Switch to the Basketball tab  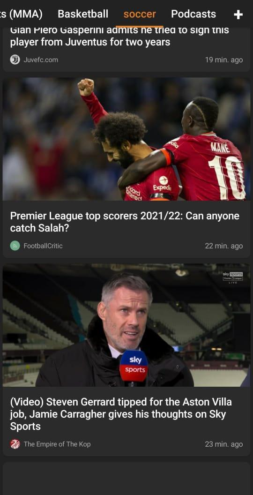pos(83,14)
